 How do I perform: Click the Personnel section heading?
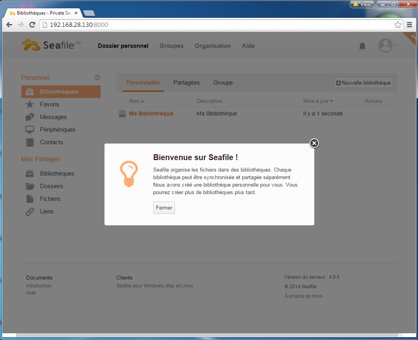pyautogui.click(x=36, y=78)
